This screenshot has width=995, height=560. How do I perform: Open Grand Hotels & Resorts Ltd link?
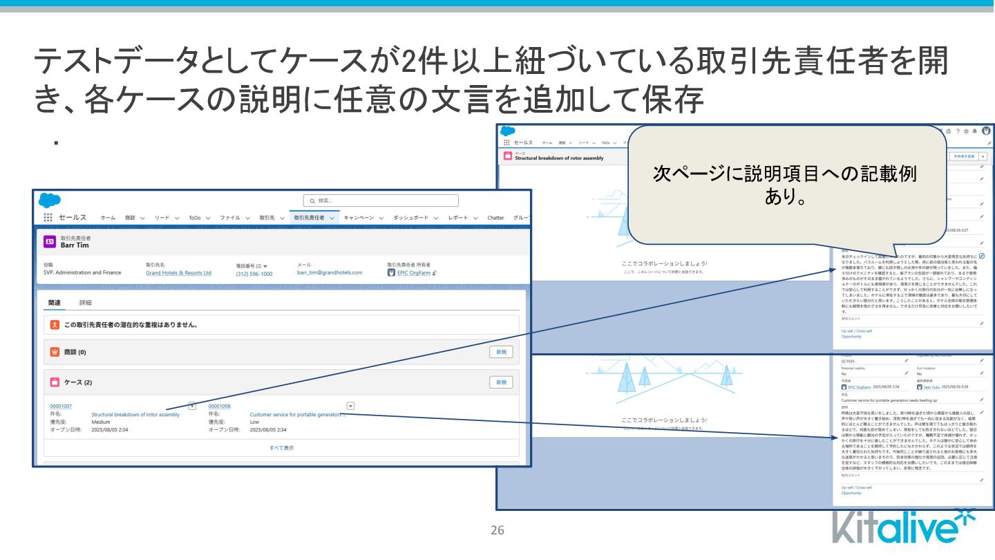click(178, 273)
